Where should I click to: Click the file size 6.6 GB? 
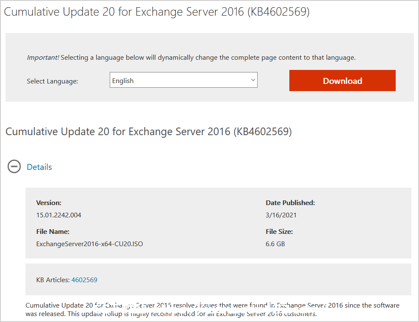coord(275,244)
